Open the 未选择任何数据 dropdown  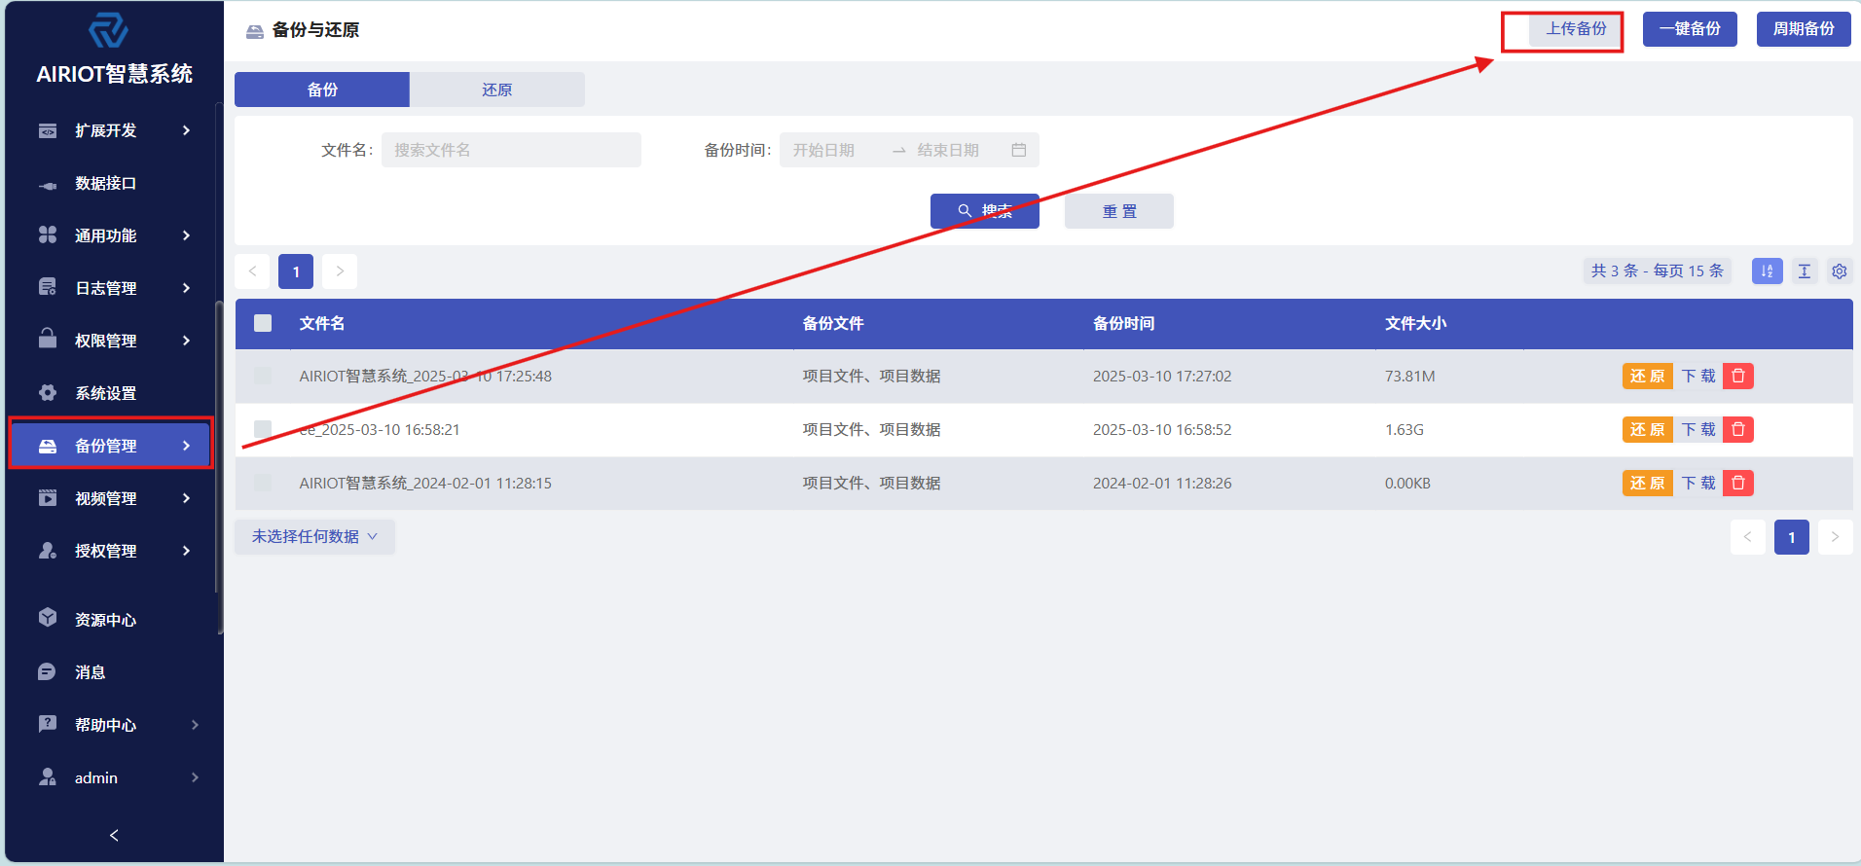coord(314,537)
